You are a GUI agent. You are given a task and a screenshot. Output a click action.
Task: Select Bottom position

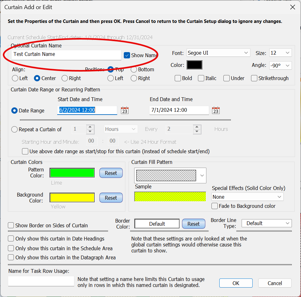pos(133,69)
